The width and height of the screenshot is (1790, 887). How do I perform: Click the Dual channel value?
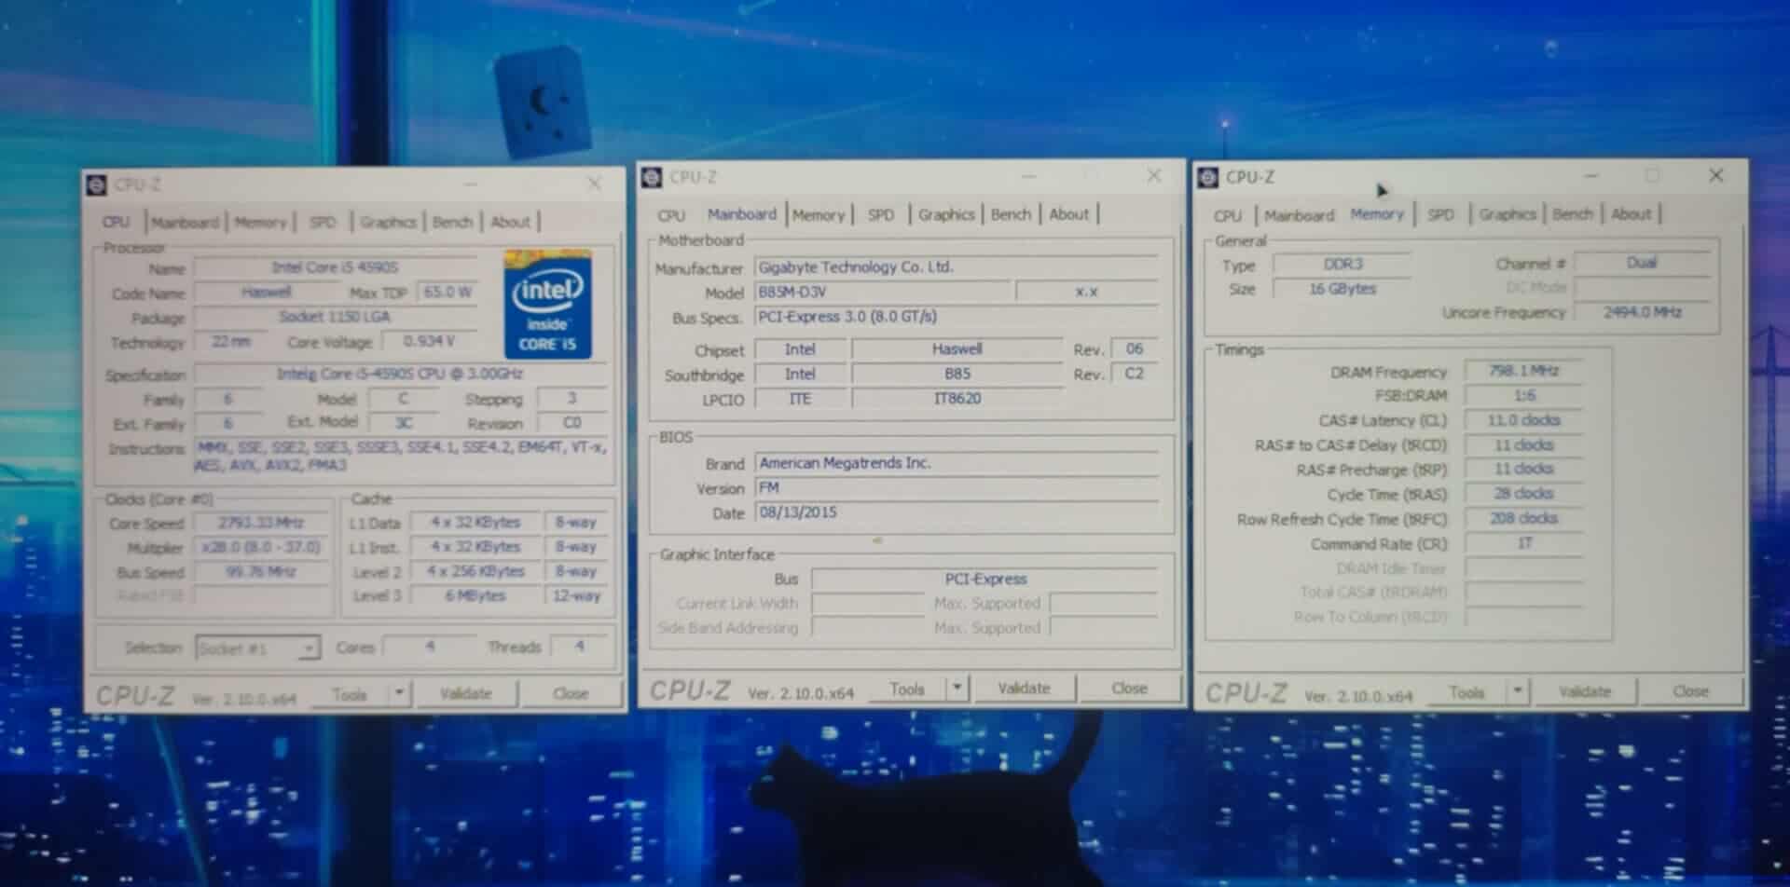coord(1642,263)
